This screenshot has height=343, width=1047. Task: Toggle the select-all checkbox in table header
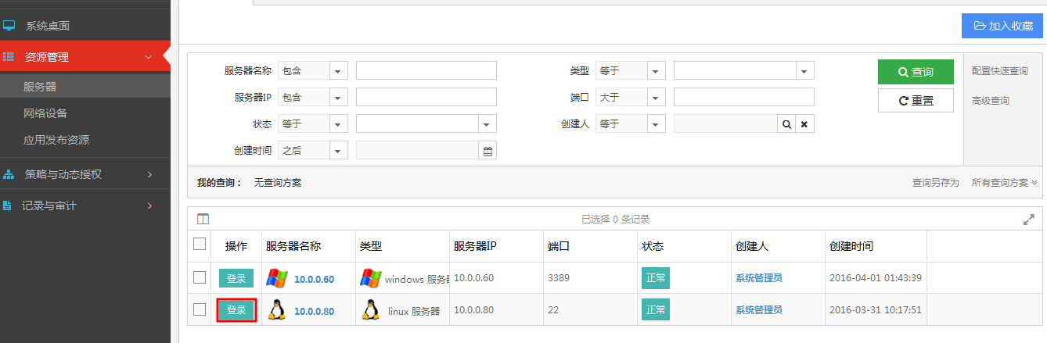200,245
